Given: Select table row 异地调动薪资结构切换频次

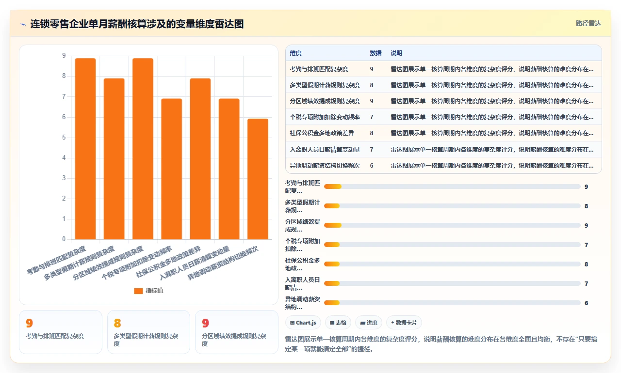Looking at the screenshot, I should [443, 165].
